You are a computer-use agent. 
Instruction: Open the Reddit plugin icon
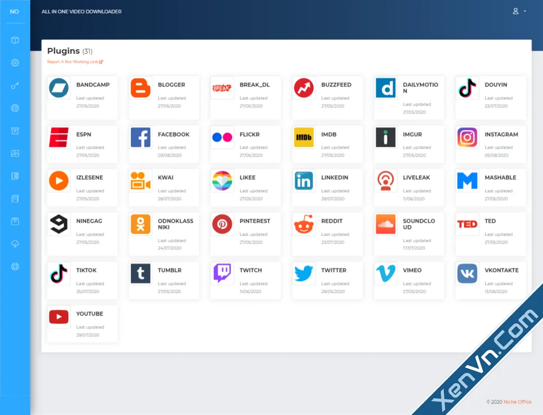click(304, 224)
